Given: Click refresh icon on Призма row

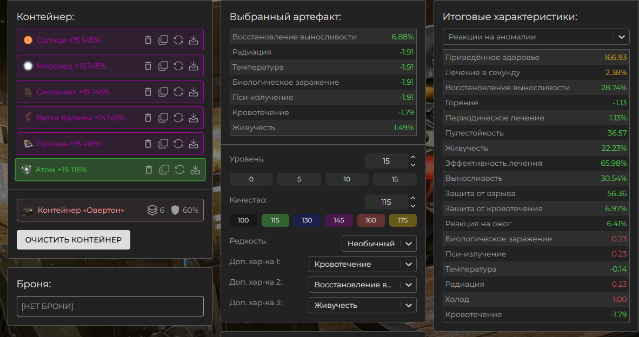Looking at the screenshot, I should pyautogui.click(x=178, y=144).
